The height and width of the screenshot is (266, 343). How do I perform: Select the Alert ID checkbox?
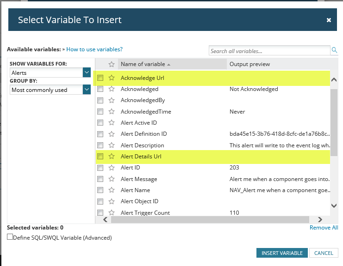(x=100, y=168)
